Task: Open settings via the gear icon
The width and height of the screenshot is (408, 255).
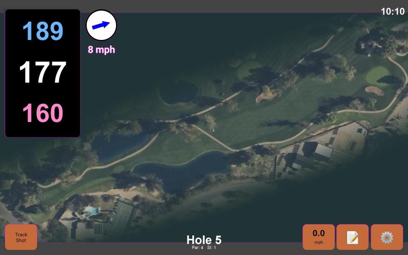Action: (x=387, y=237)
